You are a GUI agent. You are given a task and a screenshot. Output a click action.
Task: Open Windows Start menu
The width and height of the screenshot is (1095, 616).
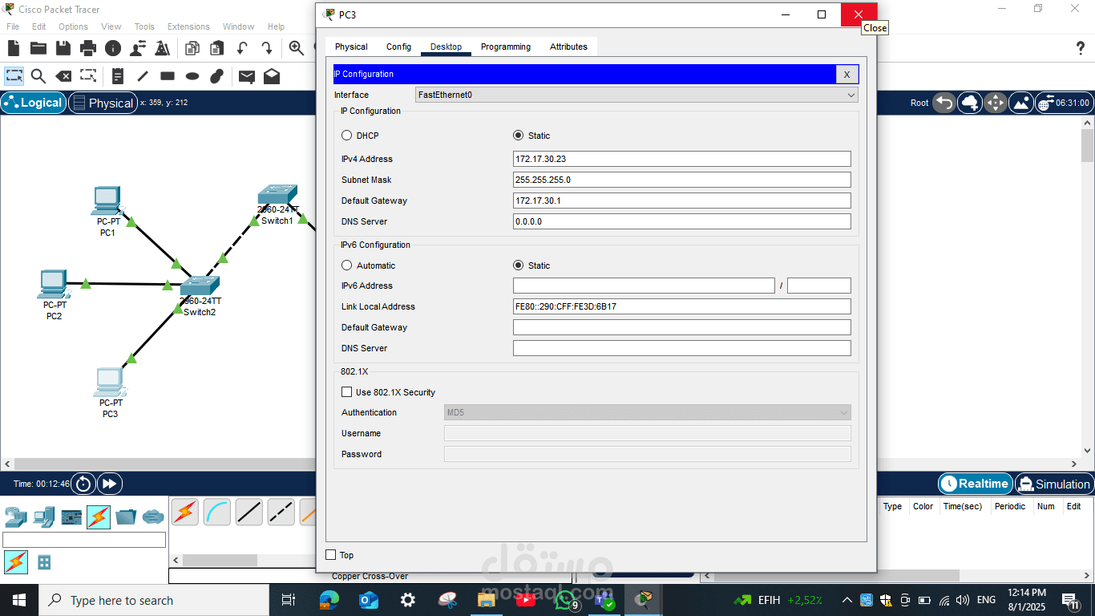click(x=19, y=600)
